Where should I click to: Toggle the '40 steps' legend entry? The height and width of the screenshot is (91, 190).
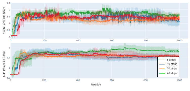point(168,73)
